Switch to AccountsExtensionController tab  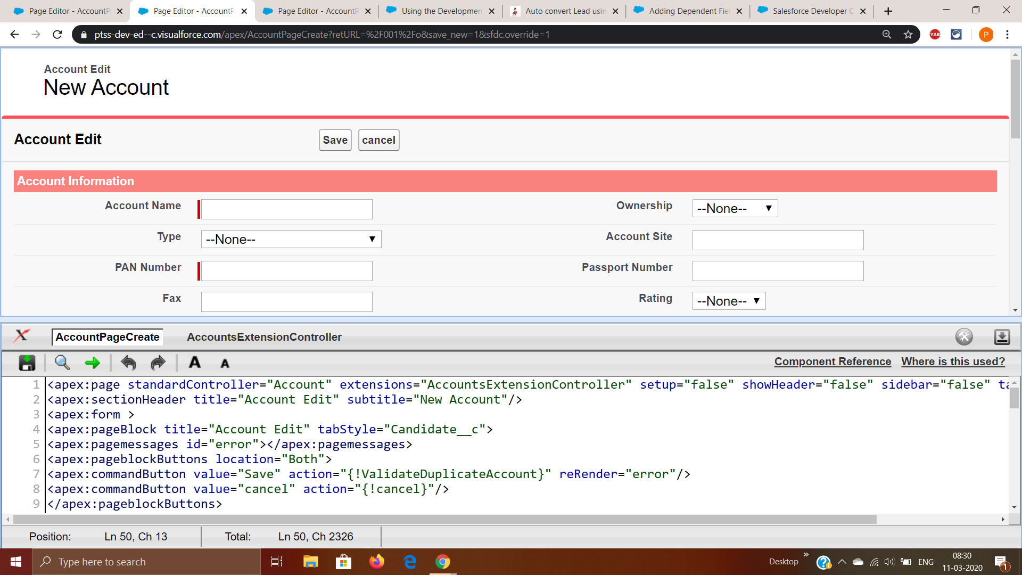pos(264,337)
